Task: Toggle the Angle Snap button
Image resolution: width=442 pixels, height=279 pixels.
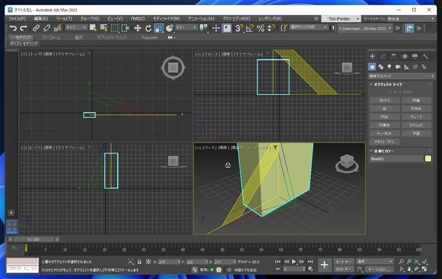Action: click(x=250, y=28)
